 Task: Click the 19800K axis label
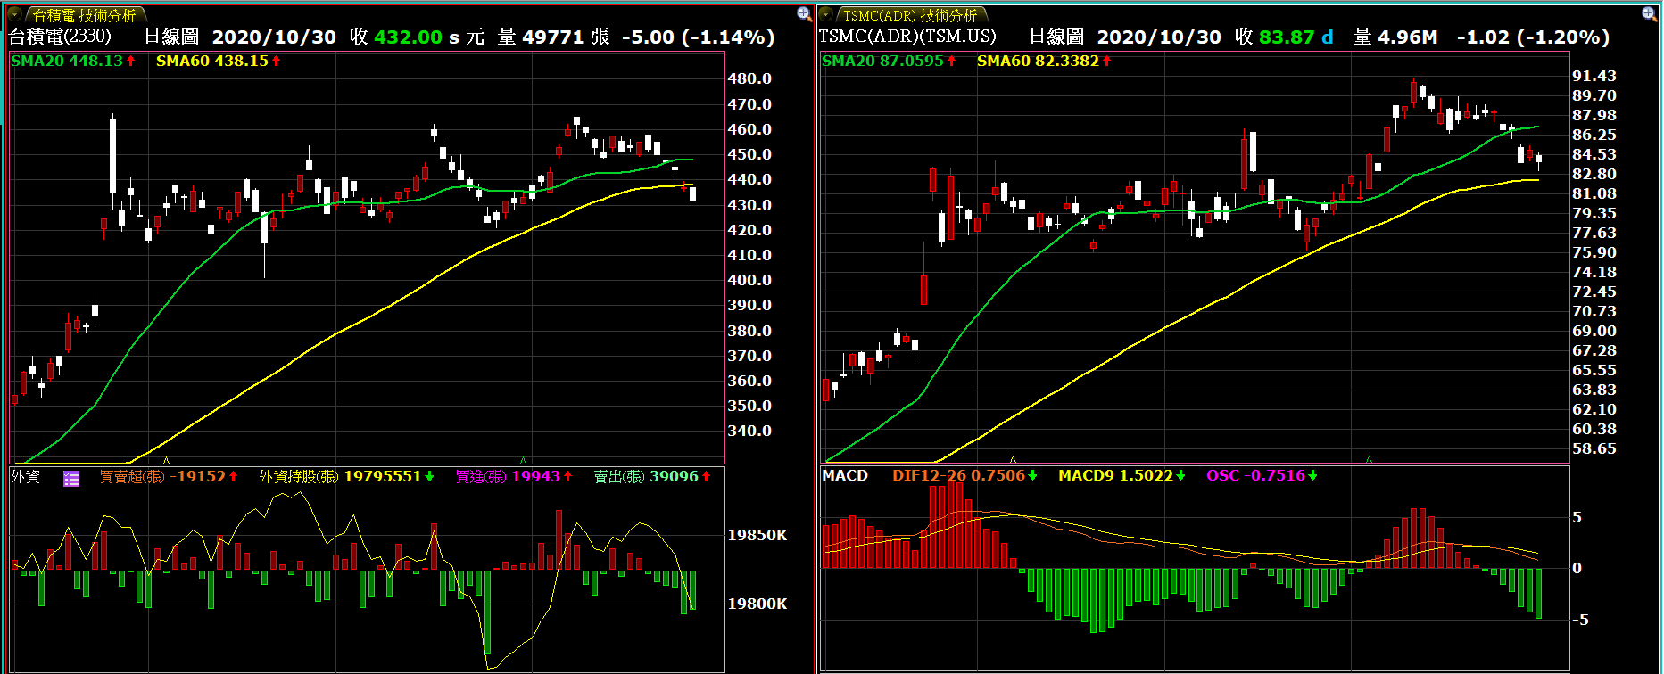[757, 604]
